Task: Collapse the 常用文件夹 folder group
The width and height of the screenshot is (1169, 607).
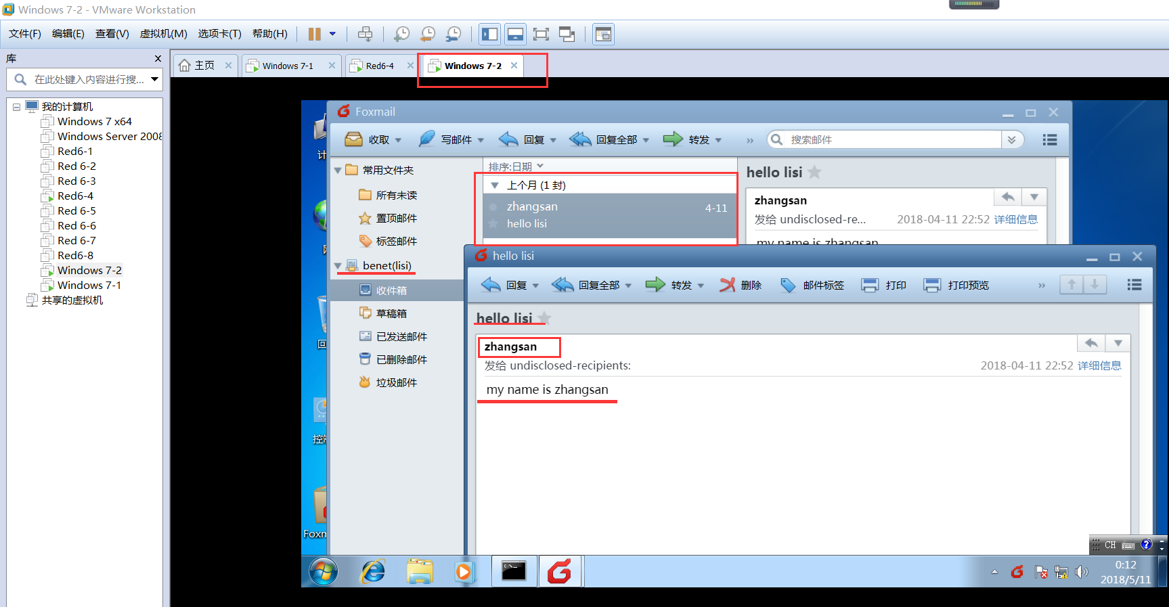Action: click(x=338, y=171)
